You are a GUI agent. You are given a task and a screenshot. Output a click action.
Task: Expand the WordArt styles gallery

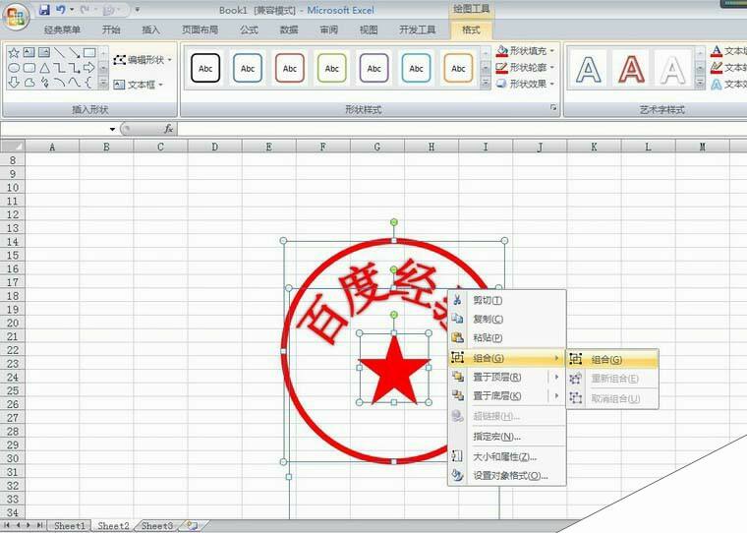[x=700, y=84]
